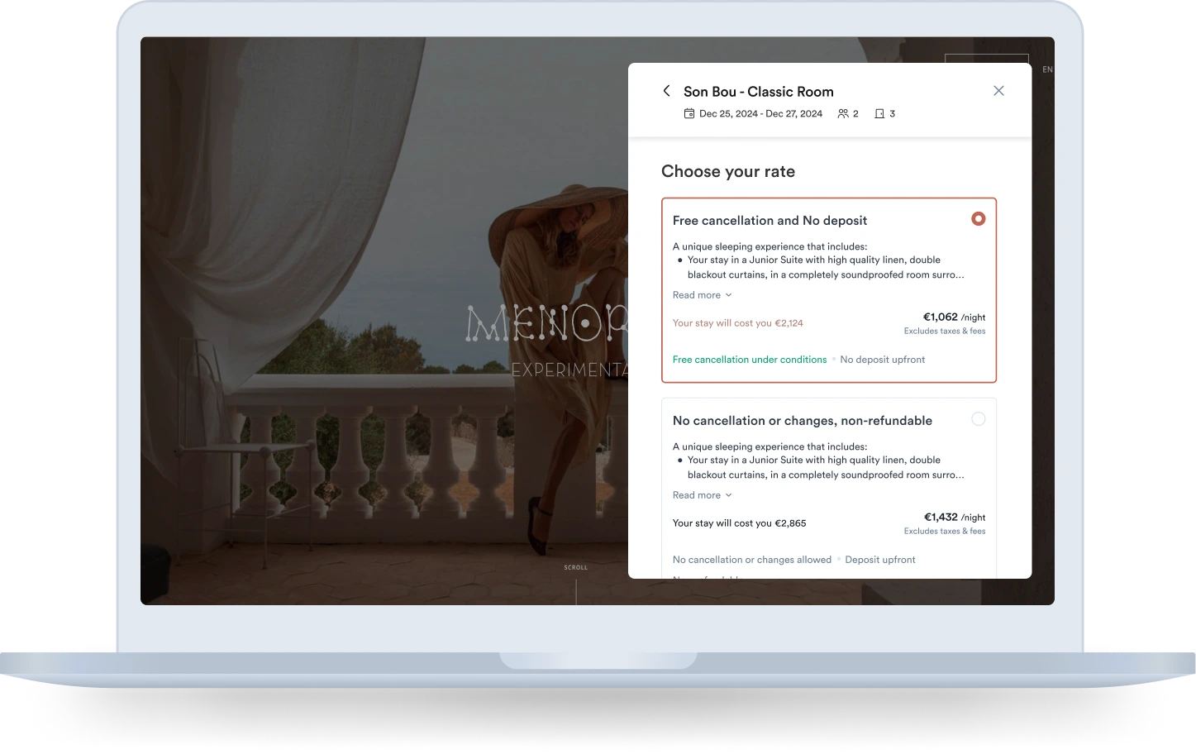The image size is (1196, 754).
Task: Go back using the left chevron arrow
Action: click(666, 91)
